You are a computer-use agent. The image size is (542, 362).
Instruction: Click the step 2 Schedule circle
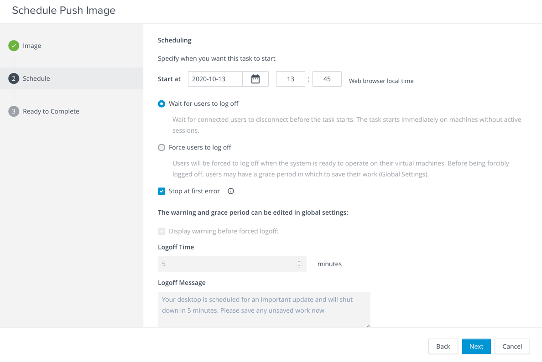tap(14, 78)
